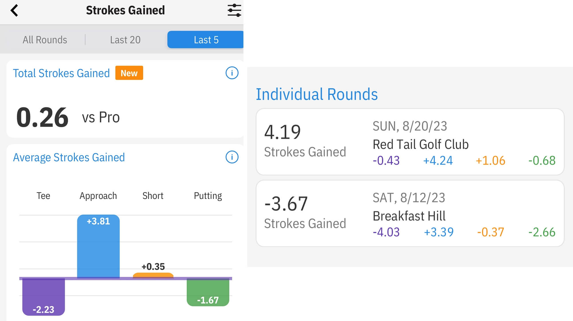Click the -4.03 value under Breakfast Hill
Image resolution: width=573 pixels, height=321 pixels.
point(386,232)
